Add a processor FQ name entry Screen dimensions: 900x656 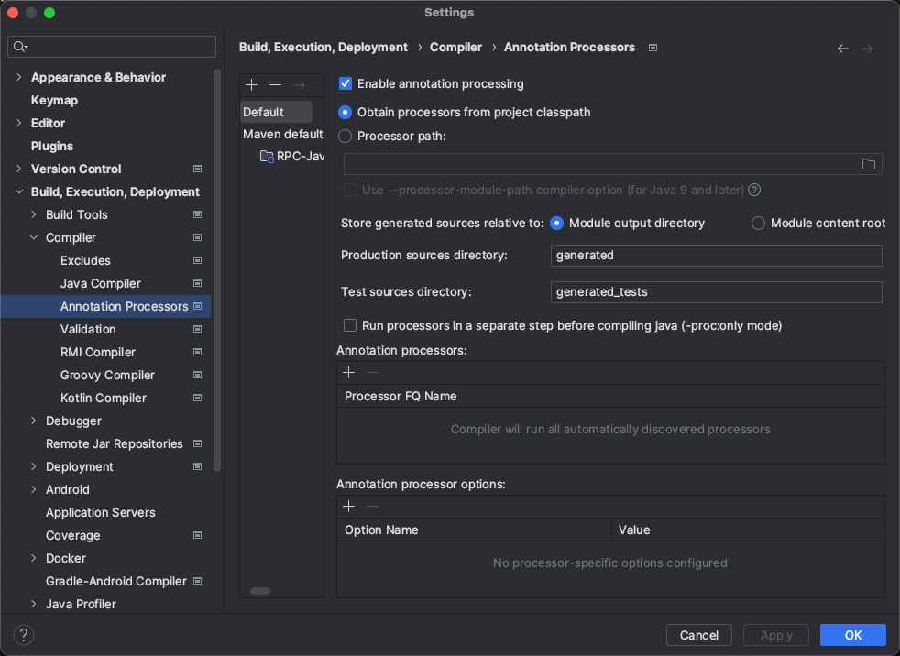[348, 373]
